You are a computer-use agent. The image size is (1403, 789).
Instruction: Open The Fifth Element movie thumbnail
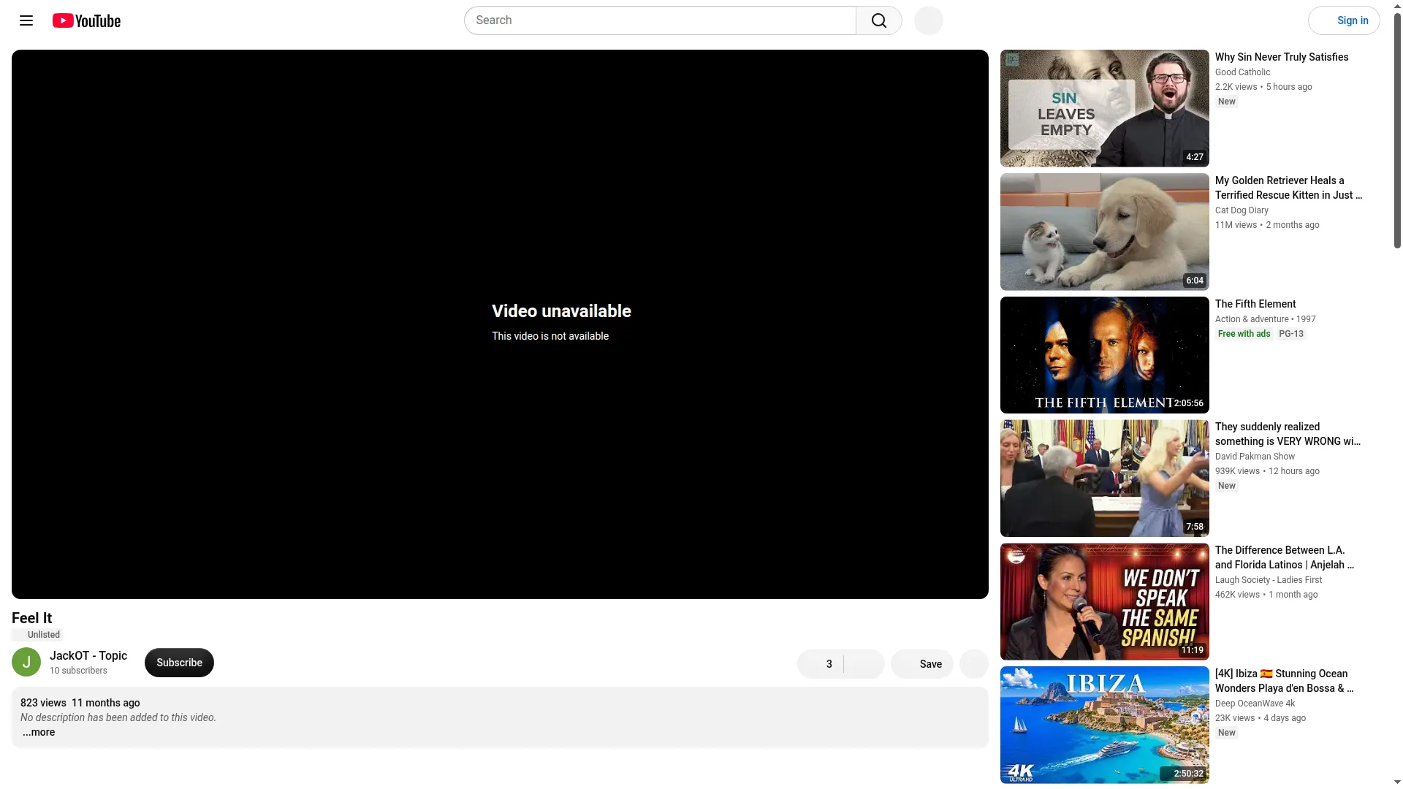pos(1104,355)
